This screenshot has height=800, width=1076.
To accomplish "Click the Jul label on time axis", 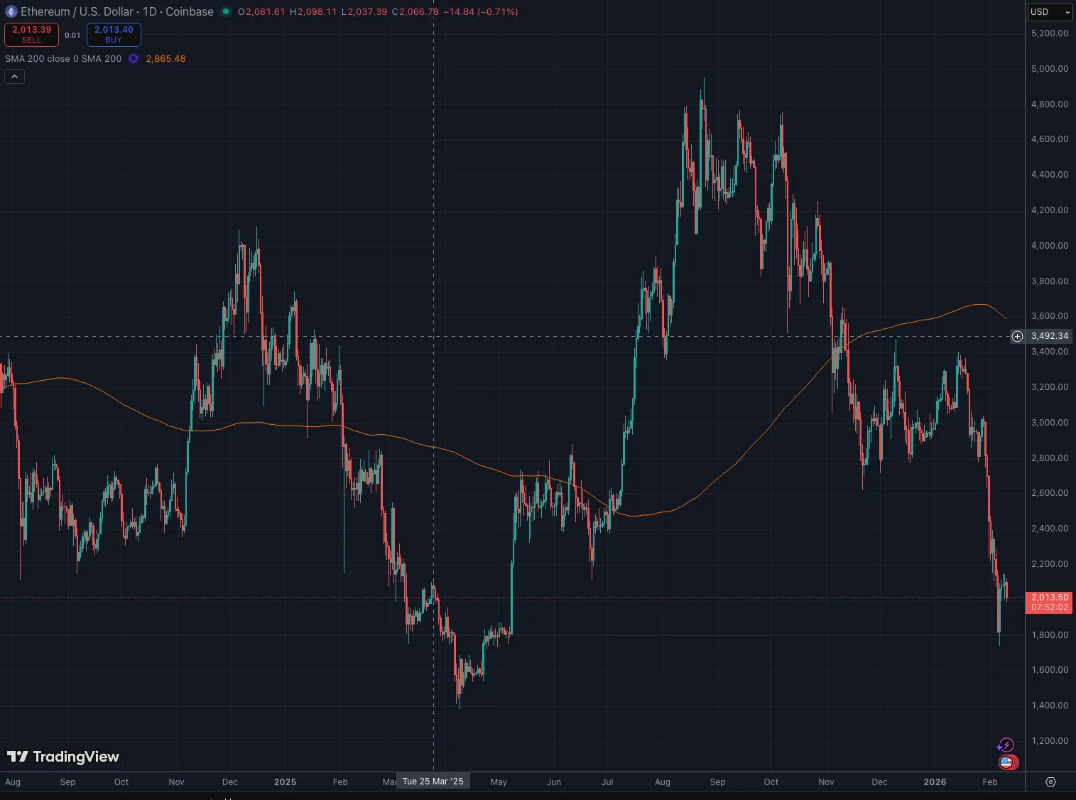I will [607, 782].
